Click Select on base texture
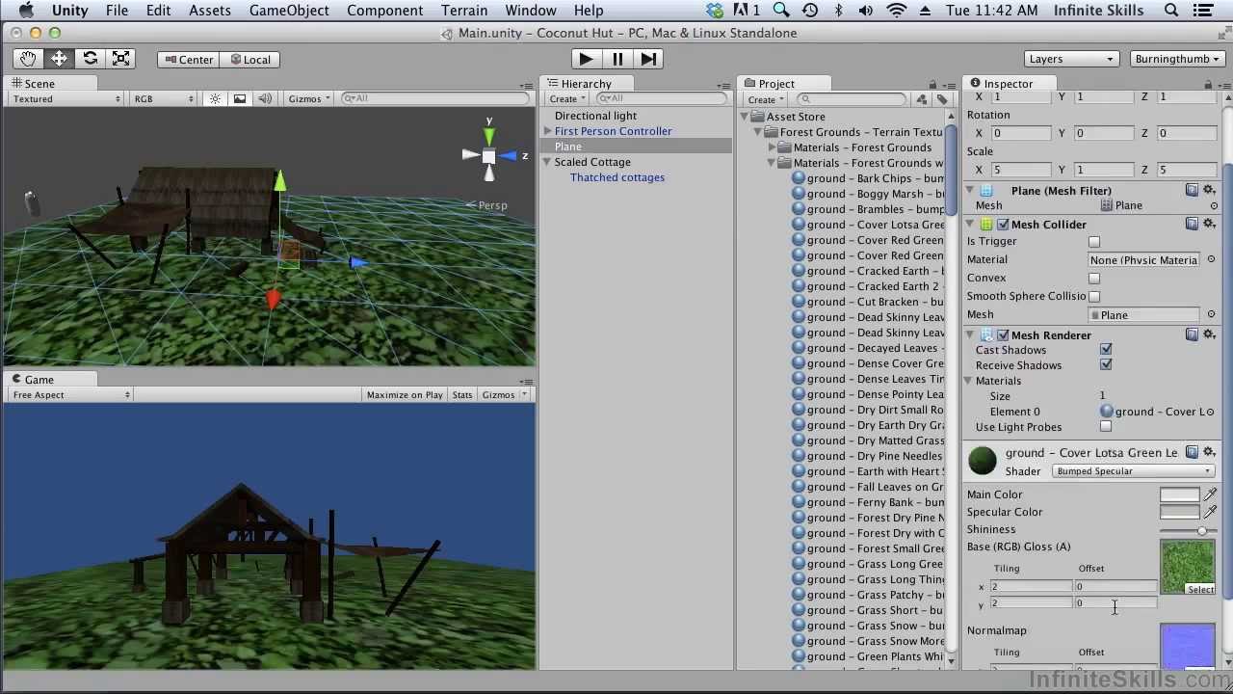 point(1200,589)
